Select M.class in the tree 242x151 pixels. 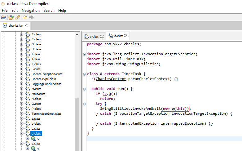pos(37,89)
